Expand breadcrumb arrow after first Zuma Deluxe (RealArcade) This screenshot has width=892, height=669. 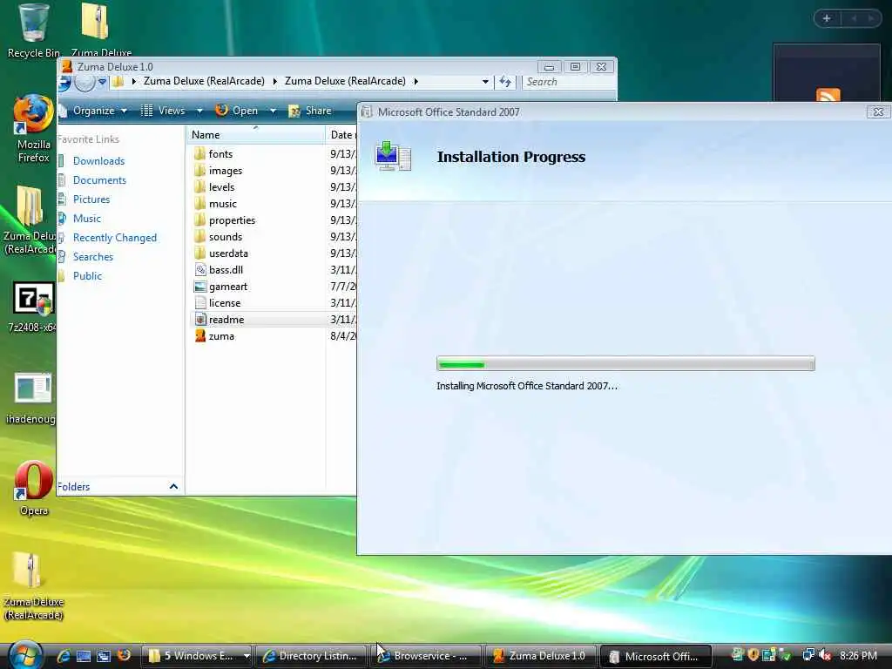click(274, 81)
